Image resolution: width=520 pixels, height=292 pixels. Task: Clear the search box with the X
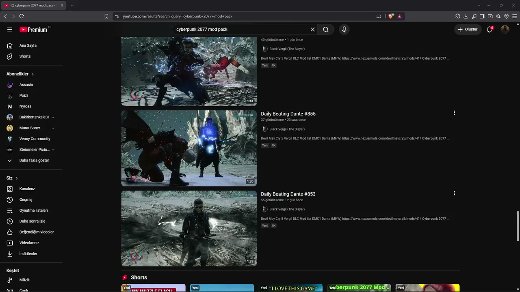click(x=313, y=29)
